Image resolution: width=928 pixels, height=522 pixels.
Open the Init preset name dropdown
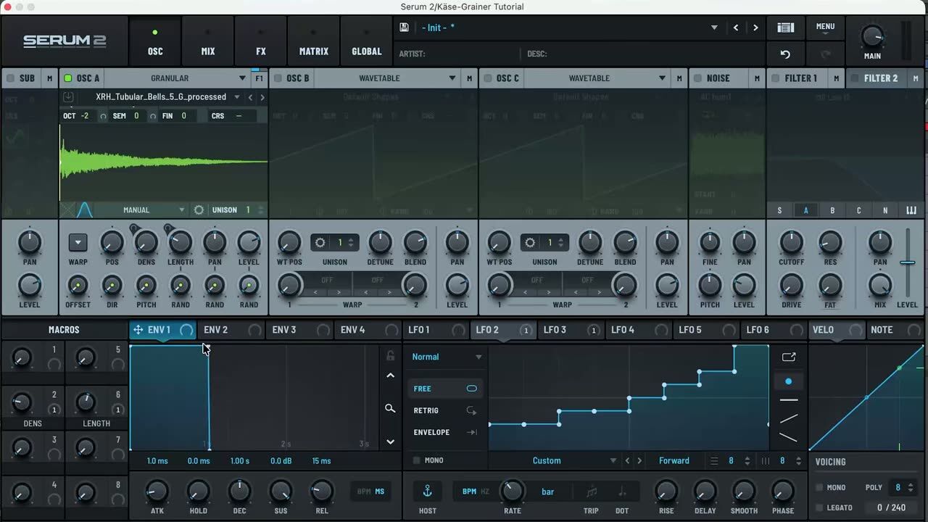714,28
